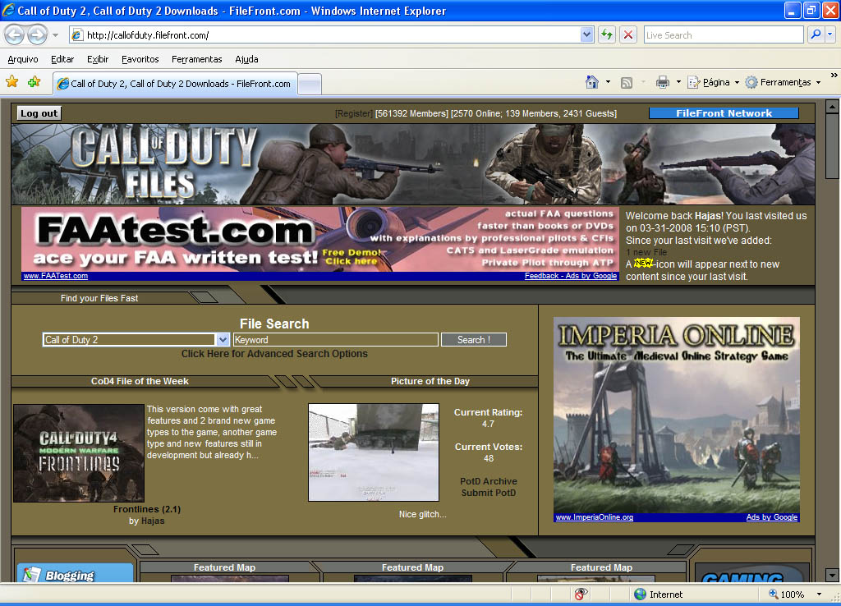Click the Submit PotD link
The height and width of the screenshot is (606, 841).
click(x=489, y=493)
